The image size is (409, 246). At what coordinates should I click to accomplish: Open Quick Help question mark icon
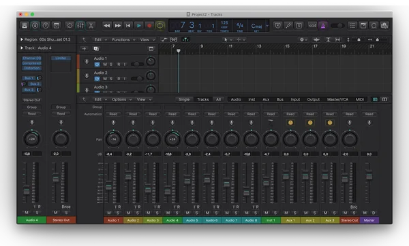[x=46, y=26]
